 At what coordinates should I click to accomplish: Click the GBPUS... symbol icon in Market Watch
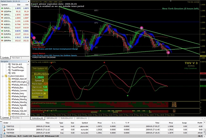(x=2, y=15)
